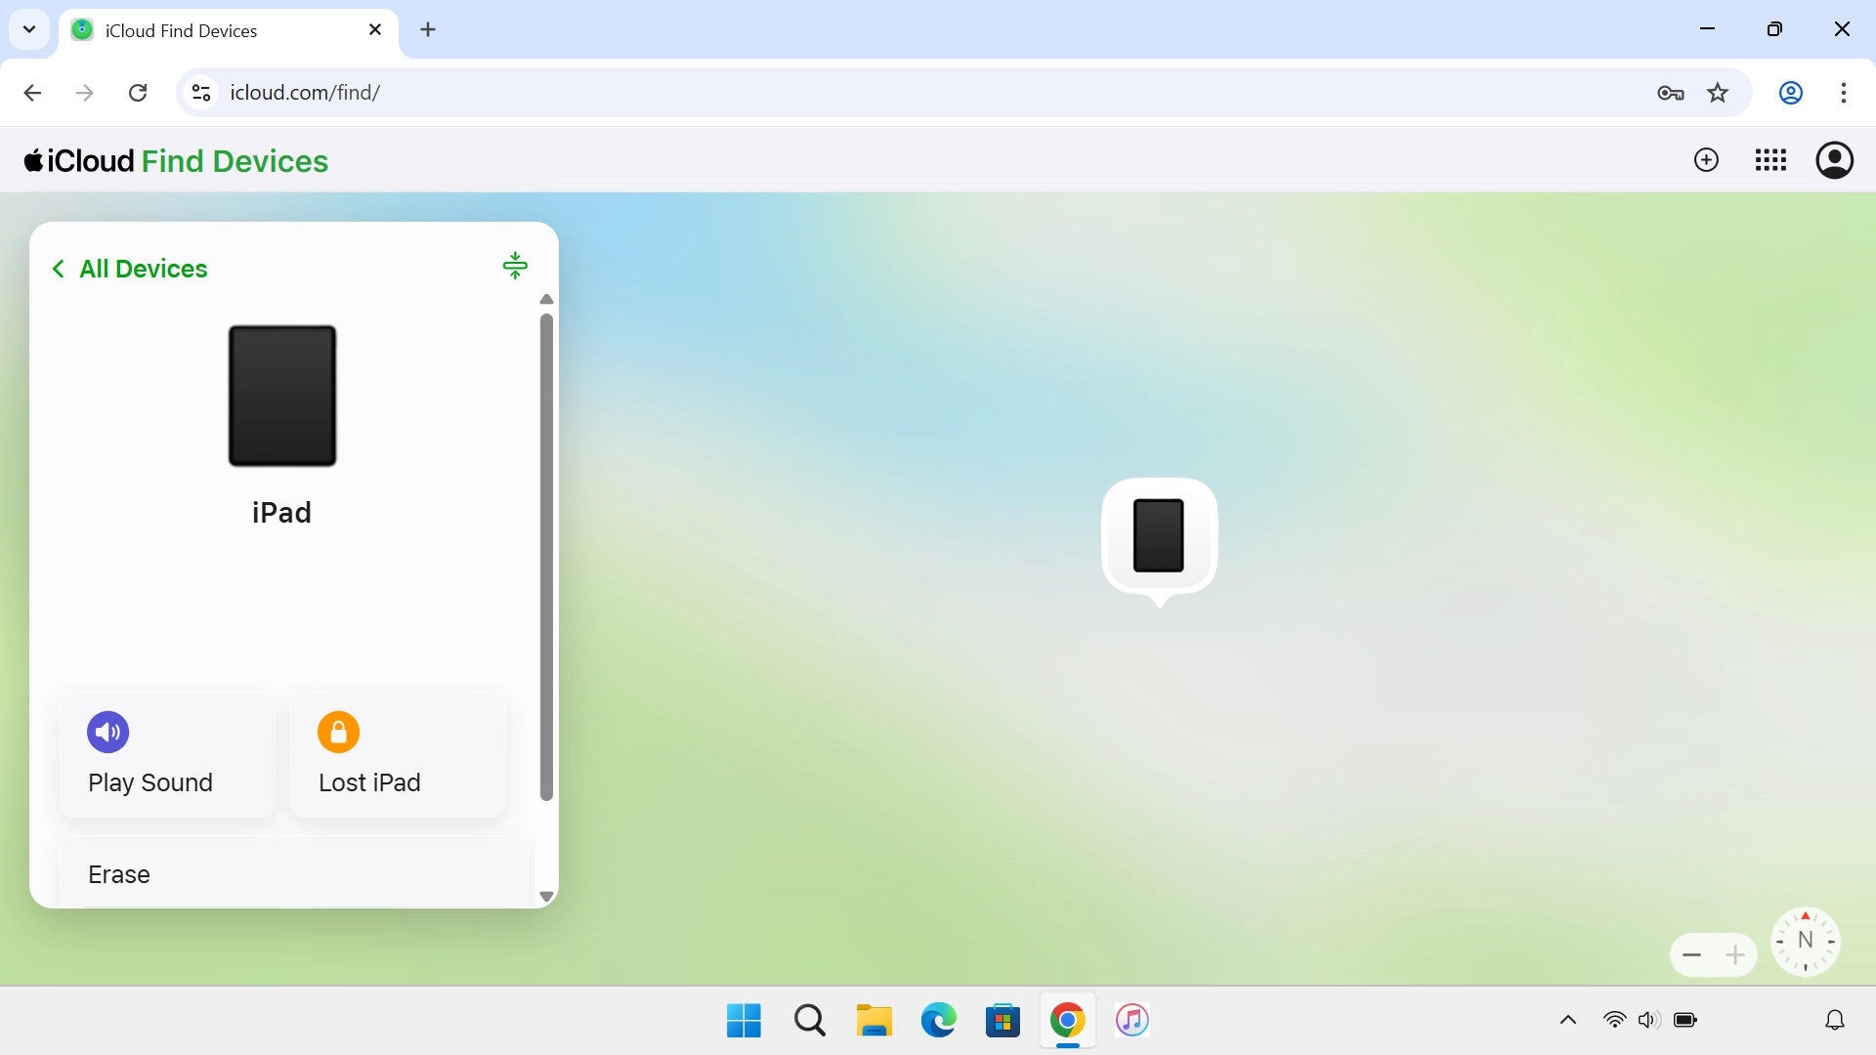This screenshot has height=1055, width=1876.
Task: Toggle the bookmark star for this page
Action: coord(1719,93)
